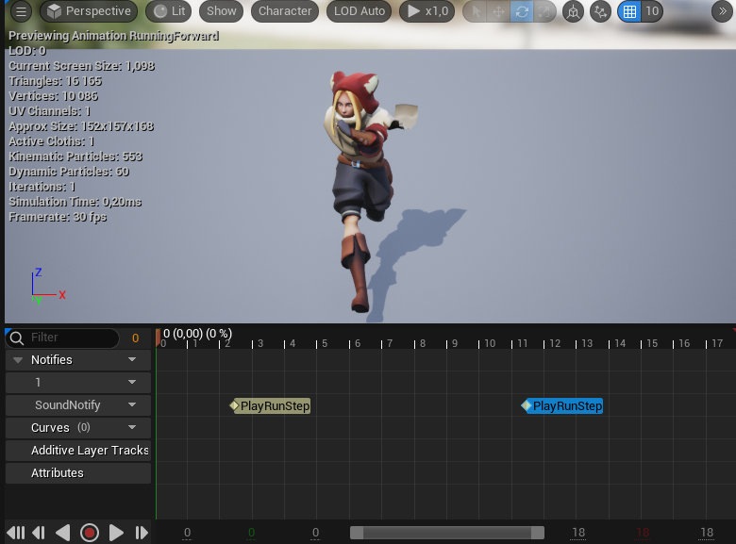Select the scale tool

[x=544, y=11]
